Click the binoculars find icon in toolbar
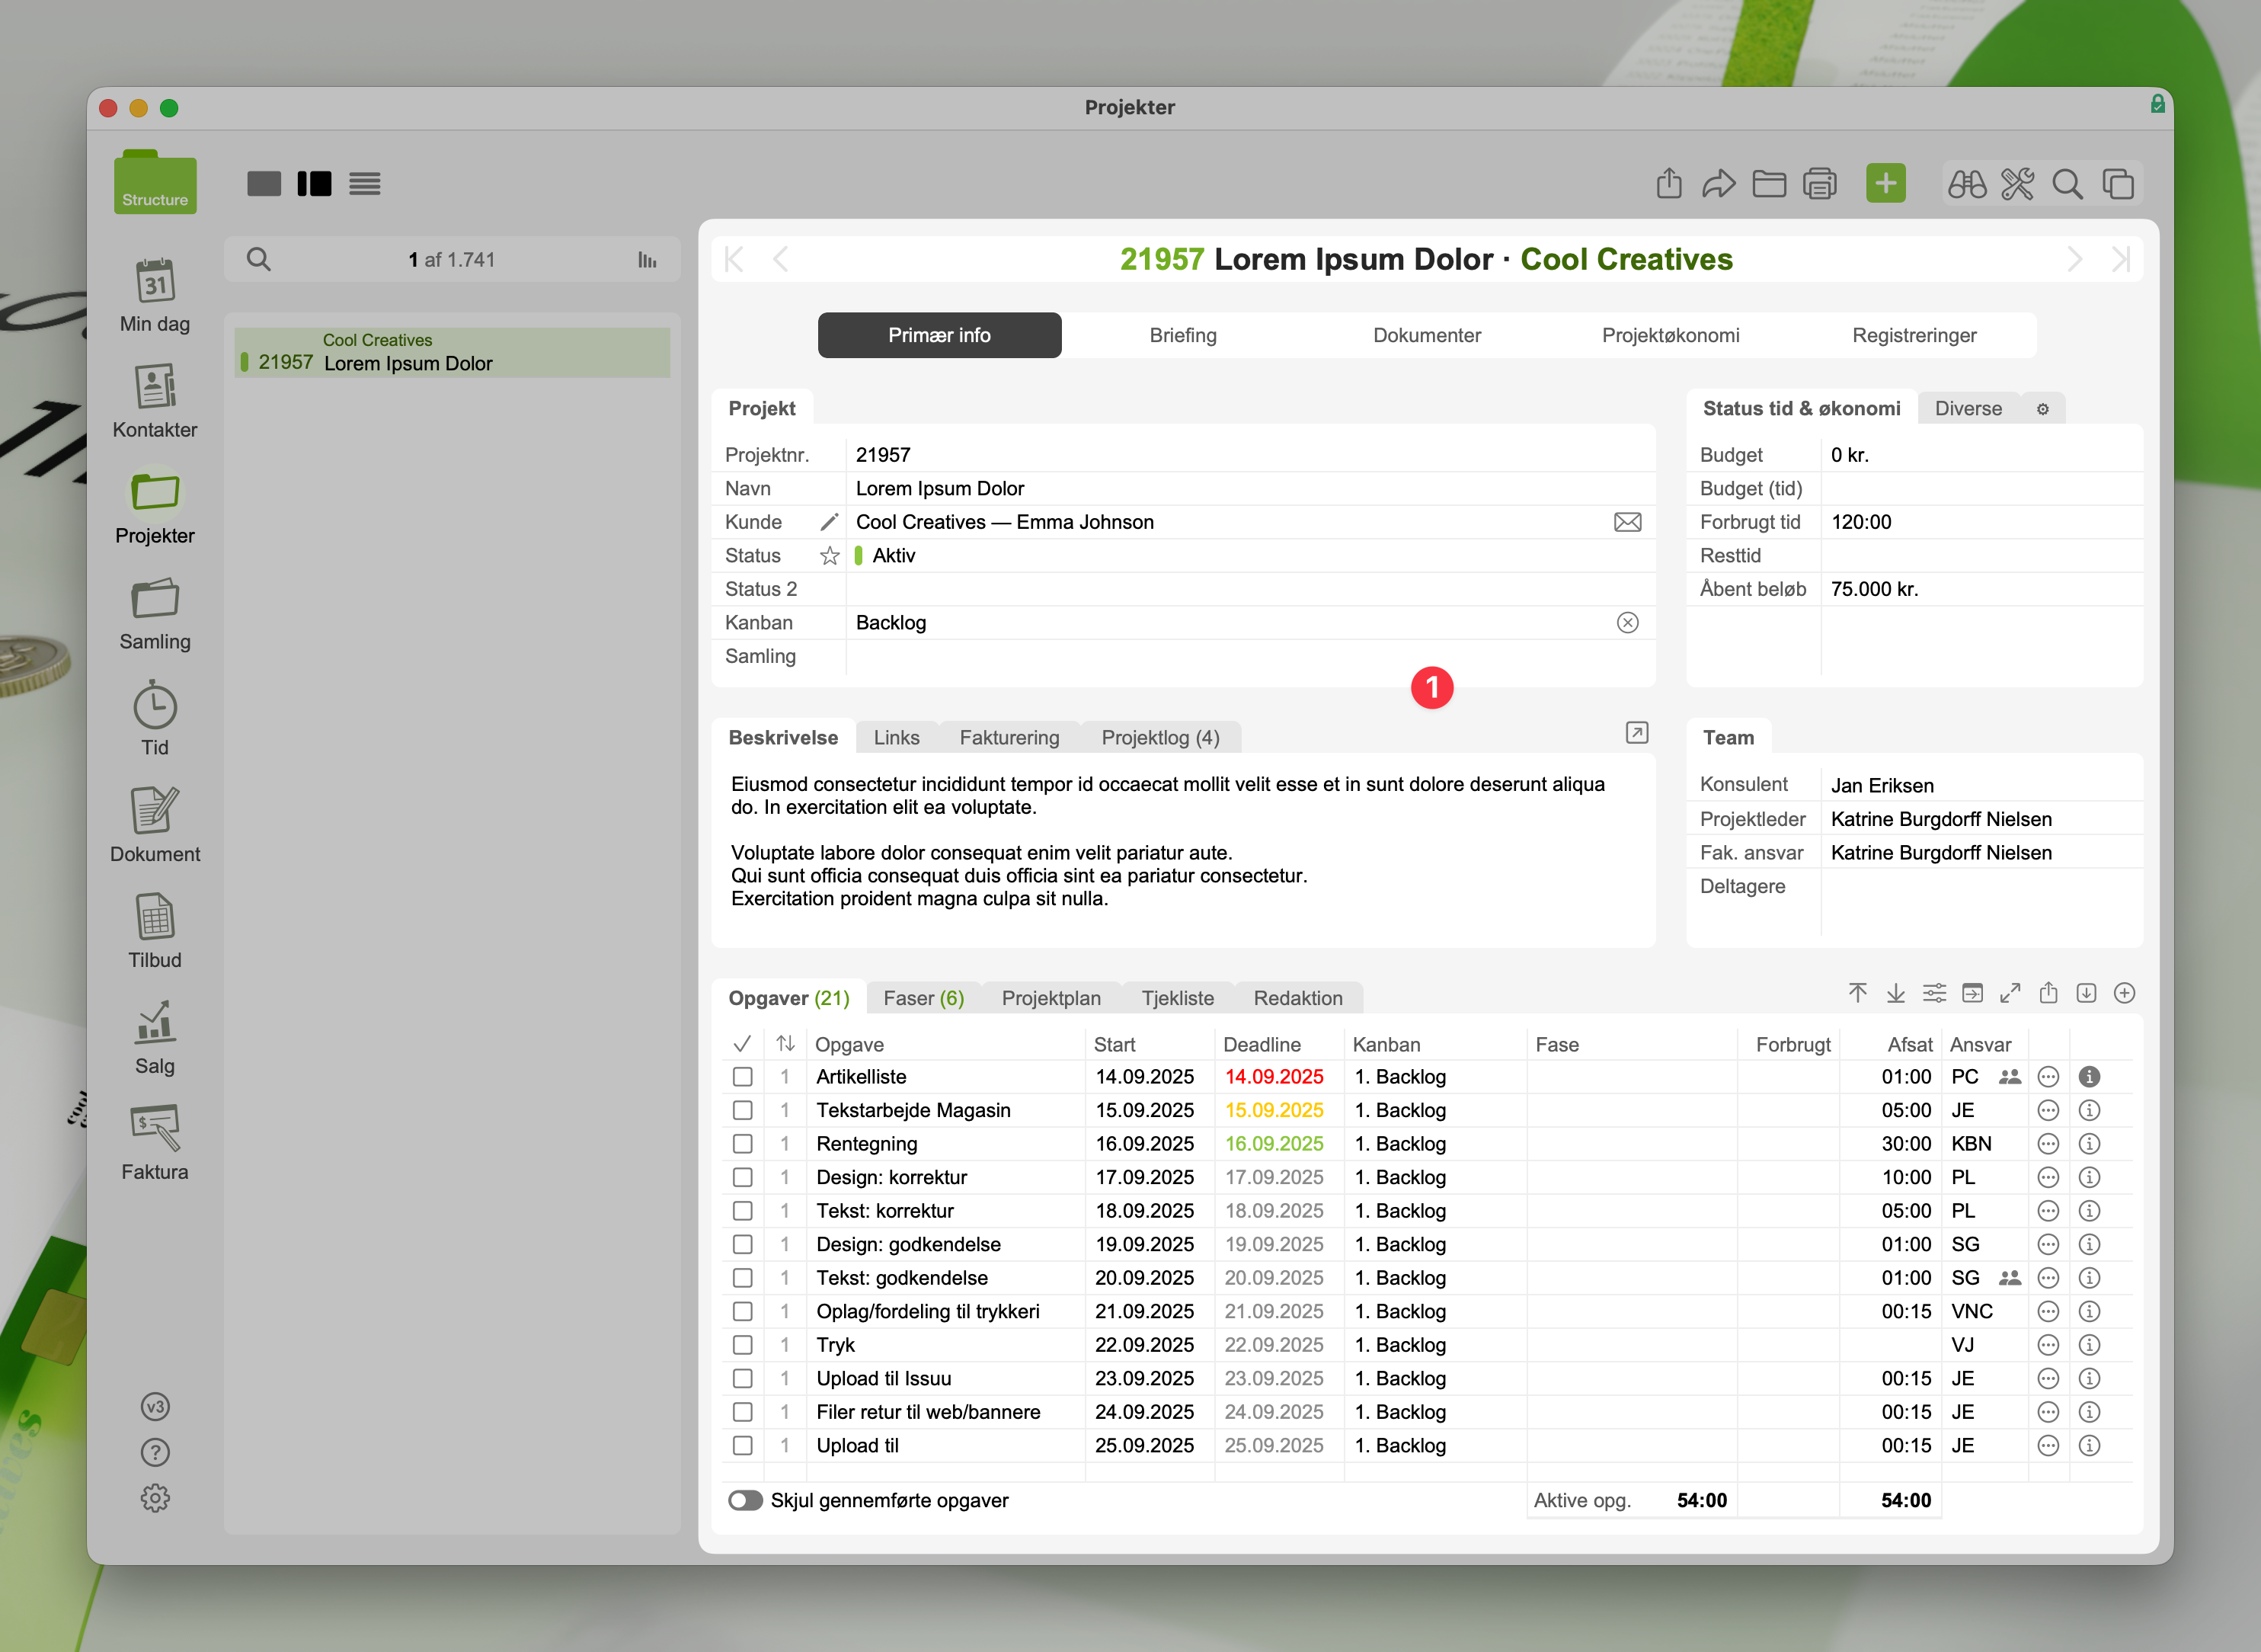2261x1652 pixels. pyautogui.click(x=1966, y=184)
